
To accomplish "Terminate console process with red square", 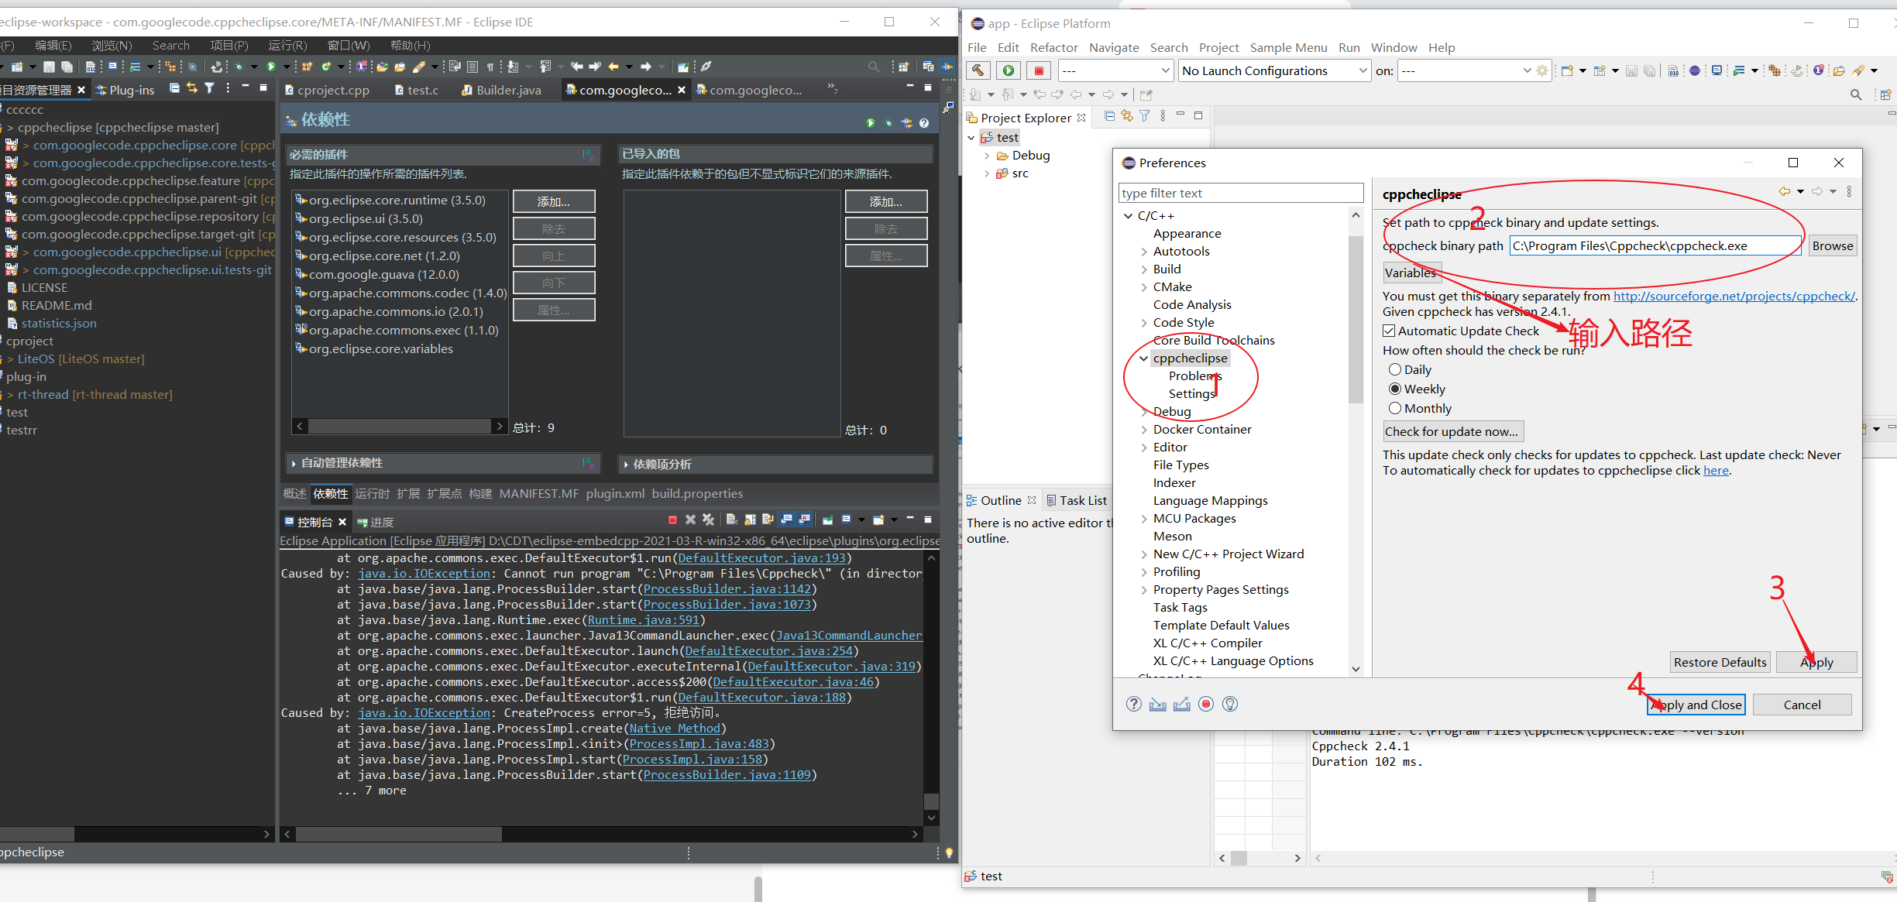I will [x=672, y=520].
